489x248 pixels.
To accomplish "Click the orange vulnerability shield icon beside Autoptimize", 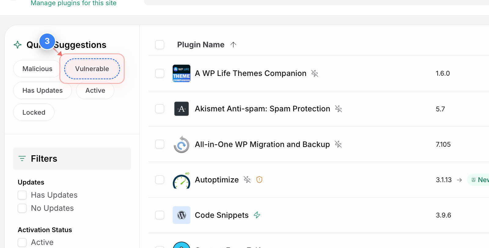I will tap(259, 180).
